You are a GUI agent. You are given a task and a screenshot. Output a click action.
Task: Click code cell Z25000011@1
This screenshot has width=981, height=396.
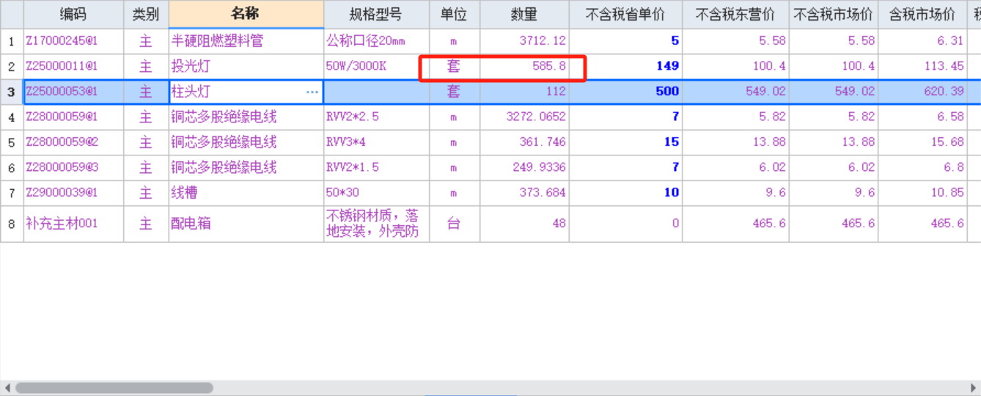(73, 67)
